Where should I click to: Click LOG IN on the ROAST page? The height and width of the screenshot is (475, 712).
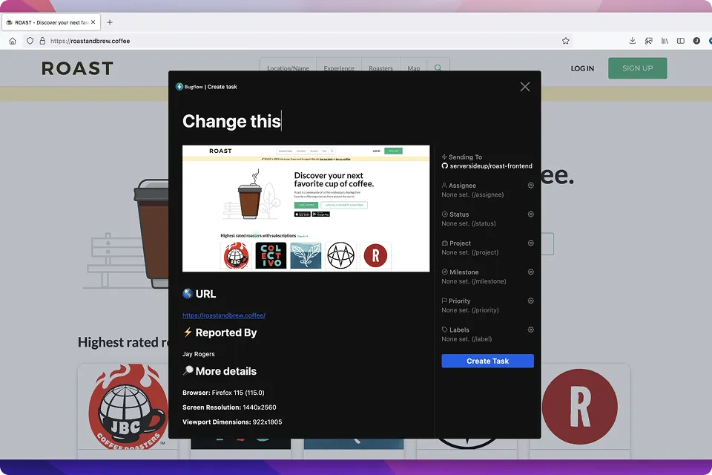click(x=582, y=68)
